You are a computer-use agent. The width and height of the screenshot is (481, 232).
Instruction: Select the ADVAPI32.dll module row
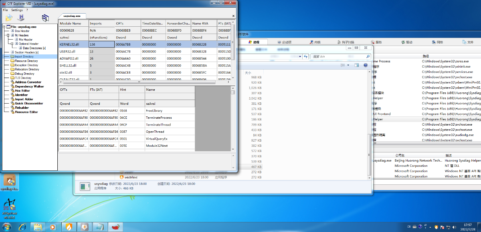coord(145,58)
